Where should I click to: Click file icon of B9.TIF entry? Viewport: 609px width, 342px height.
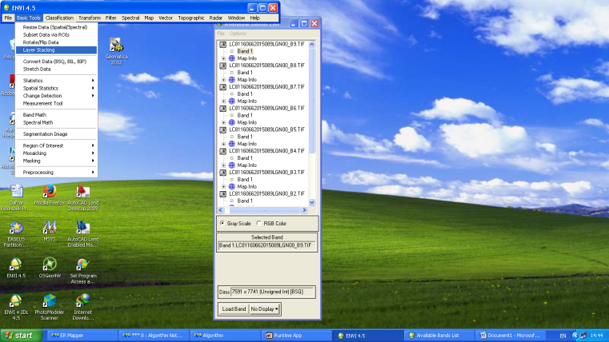pos(223,44)
